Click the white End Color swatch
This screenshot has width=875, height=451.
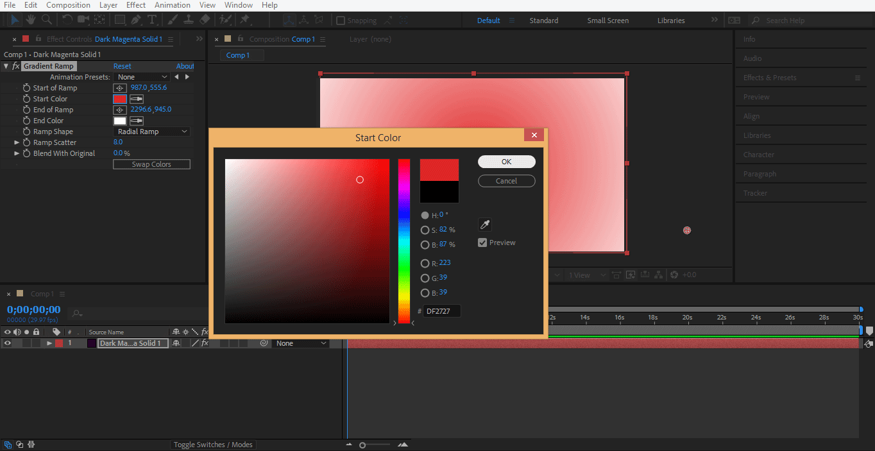click(x=119, y=121)
